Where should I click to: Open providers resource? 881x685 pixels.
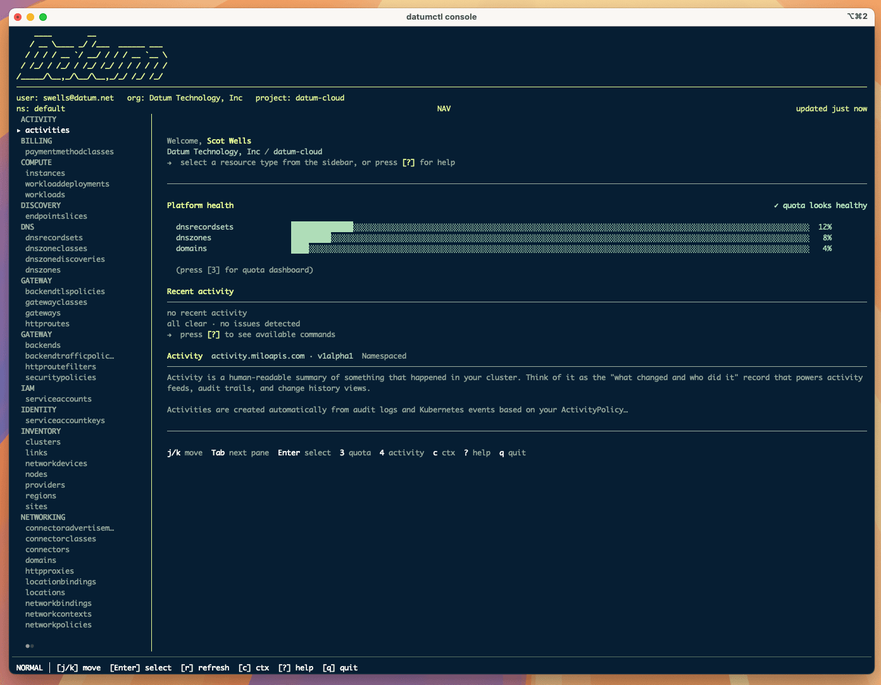[x=45, y=485]
